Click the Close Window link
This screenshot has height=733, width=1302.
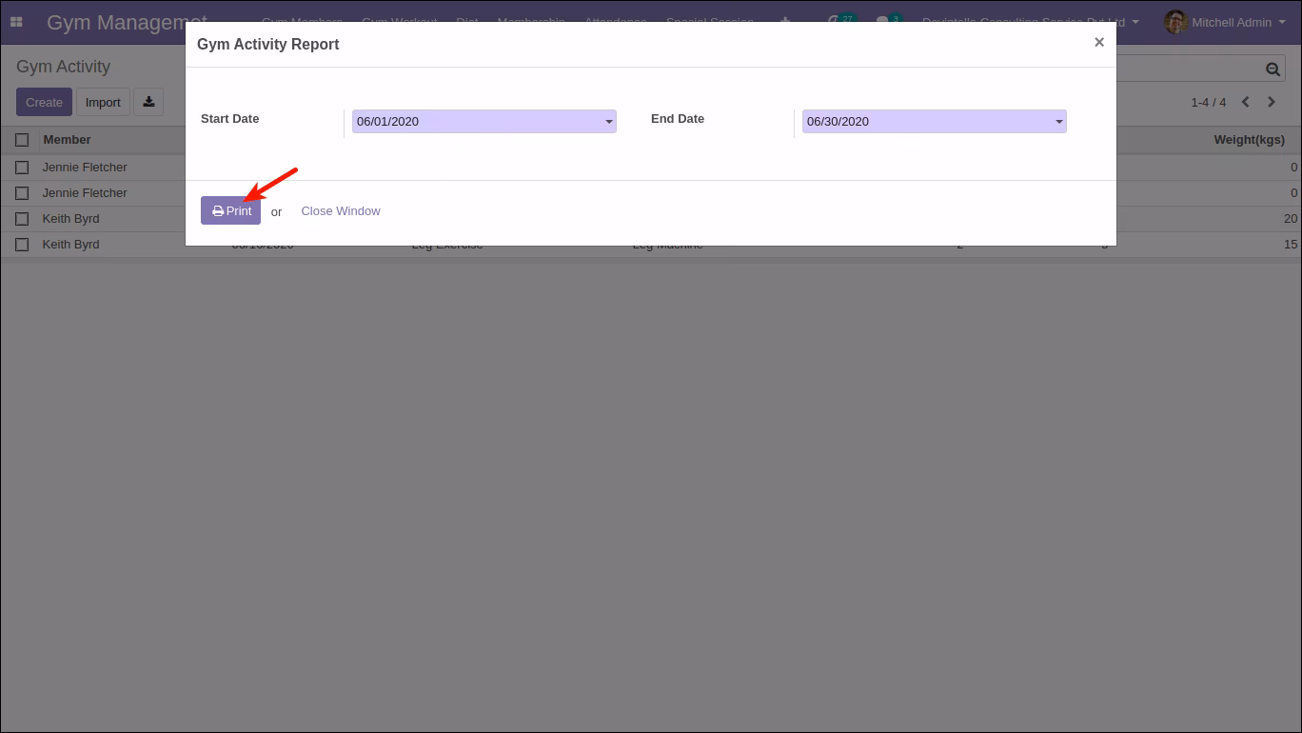pyautogui.click(x=341, y=210)
